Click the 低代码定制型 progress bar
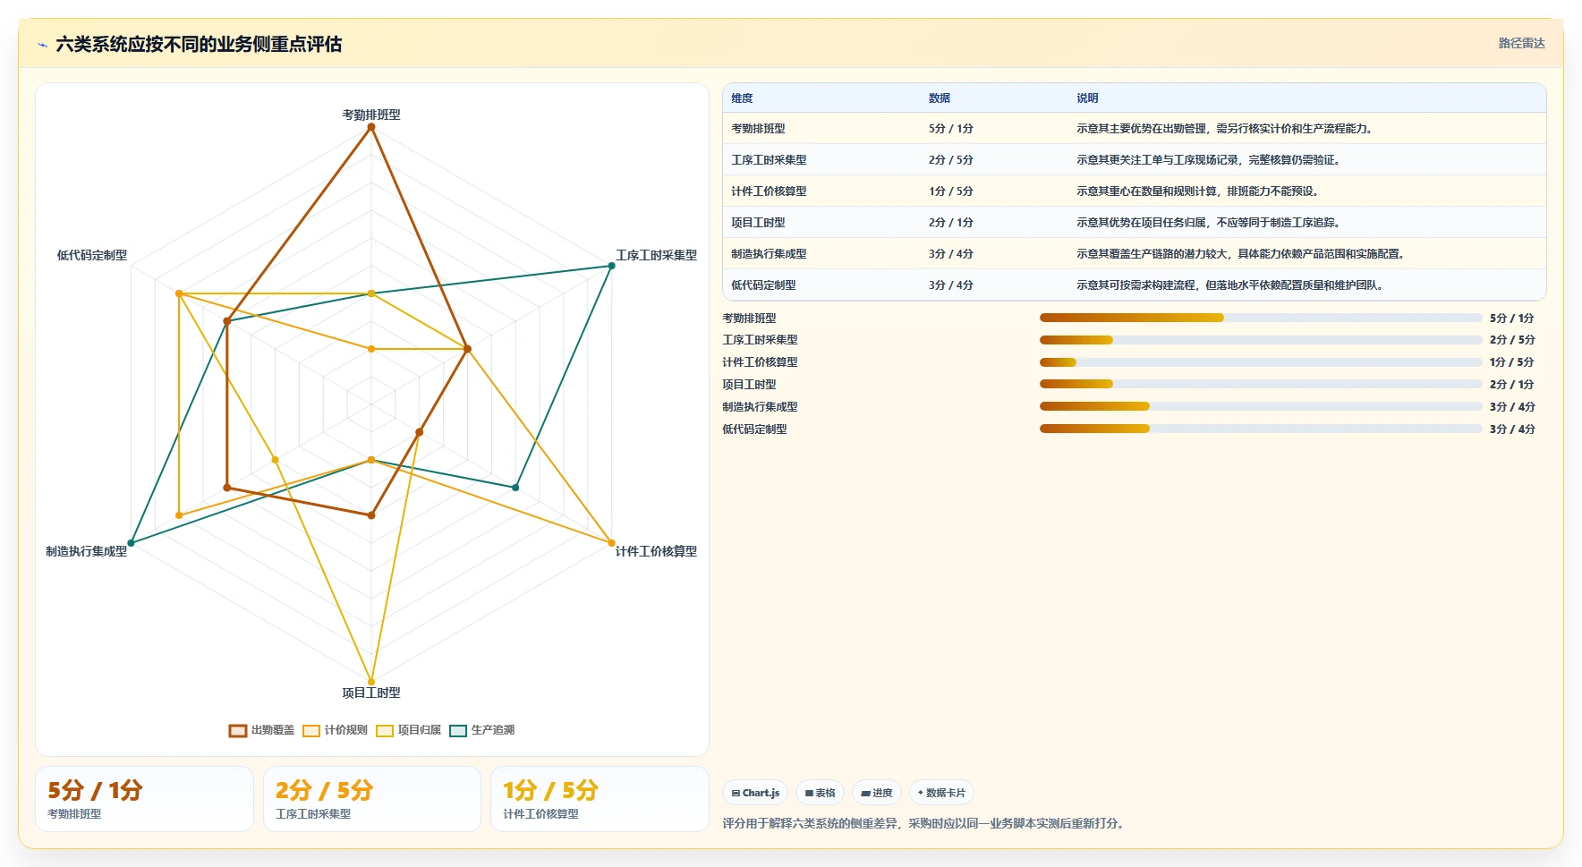 [x=1261, y=429]
